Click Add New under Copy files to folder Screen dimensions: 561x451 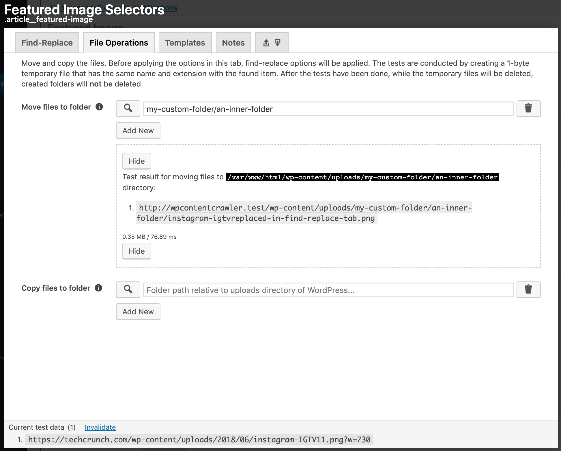tap(138, 311)
